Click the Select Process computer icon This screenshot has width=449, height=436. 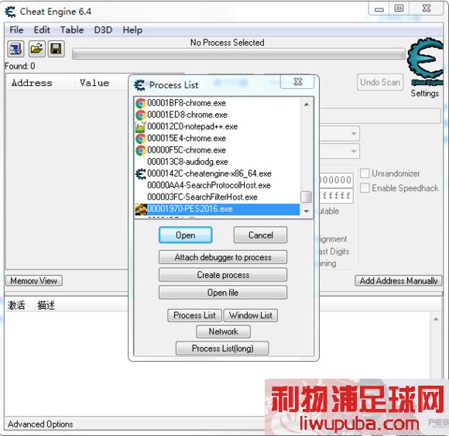(15, 49)
